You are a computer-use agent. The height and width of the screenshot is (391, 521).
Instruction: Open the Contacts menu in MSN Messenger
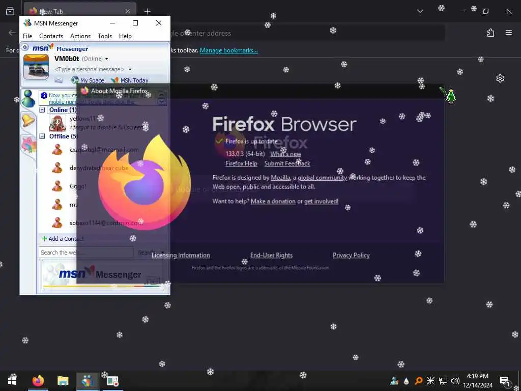[51, 36]
